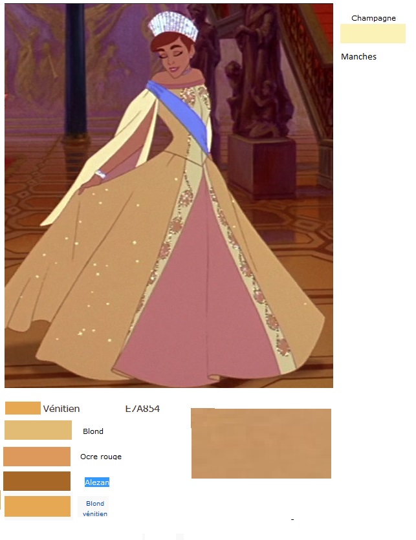Click the Blond label text

click(93, 431)
